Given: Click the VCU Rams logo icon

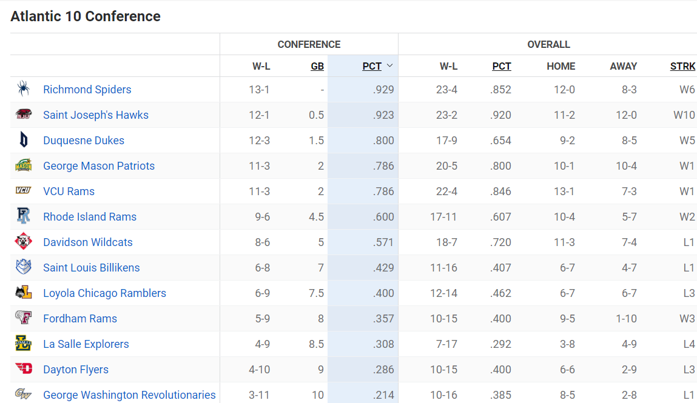Looking at the screenshot, I should [x=23, y=191].
